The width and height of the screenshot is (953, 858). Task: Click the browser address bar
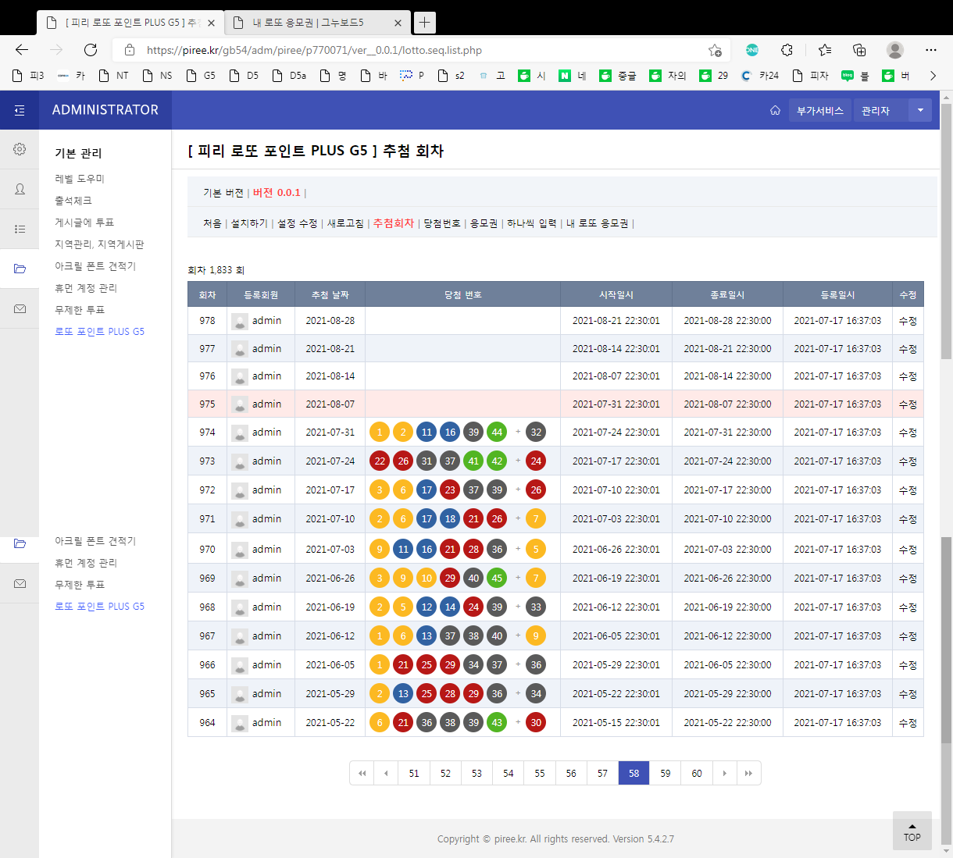click(x=422, y=50)
